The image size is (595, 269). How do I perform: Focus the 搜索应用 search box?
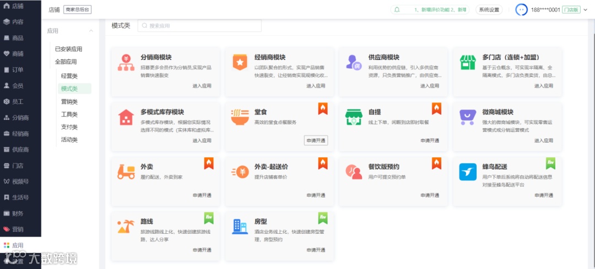click(199, 26)
